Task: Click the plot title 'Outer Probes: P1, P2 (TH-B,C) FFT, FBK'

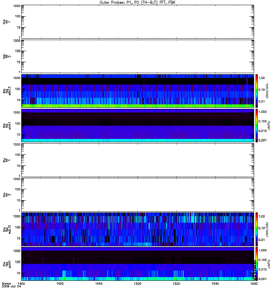Action: pos(137,3)
